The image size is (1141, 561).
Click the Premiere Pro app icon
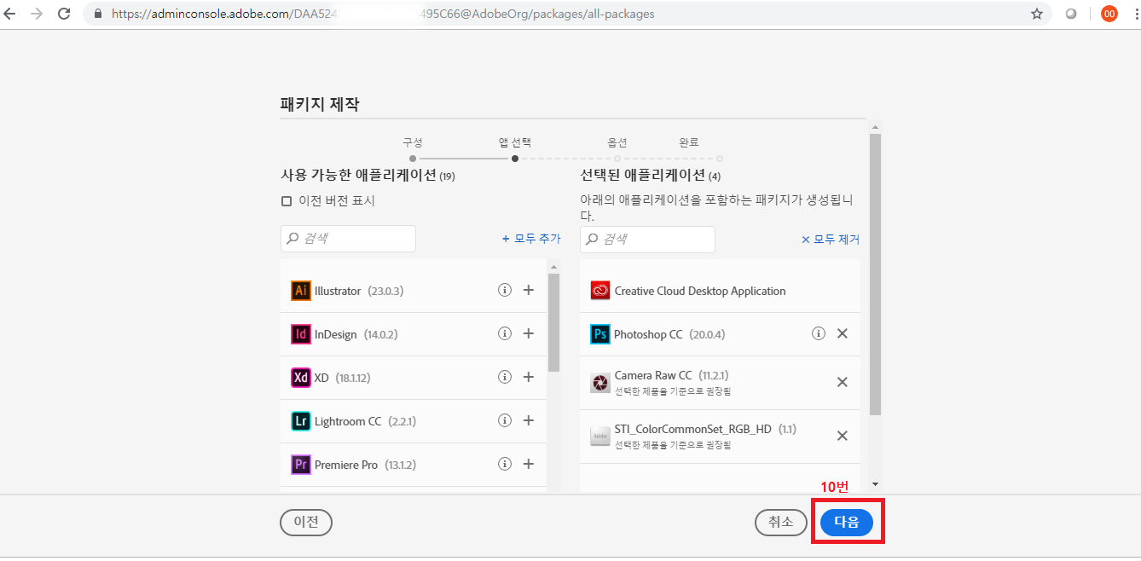pos(300,465)
